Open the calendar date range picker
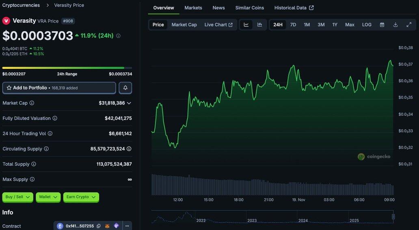Image resolution: width=419 pixels, height=230 pixels. 382,25
